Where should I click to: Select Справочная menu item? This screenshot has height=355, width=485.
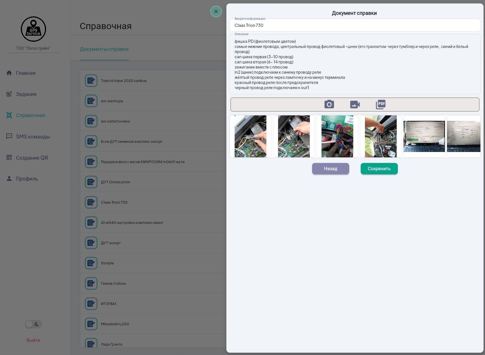point(31,115)
